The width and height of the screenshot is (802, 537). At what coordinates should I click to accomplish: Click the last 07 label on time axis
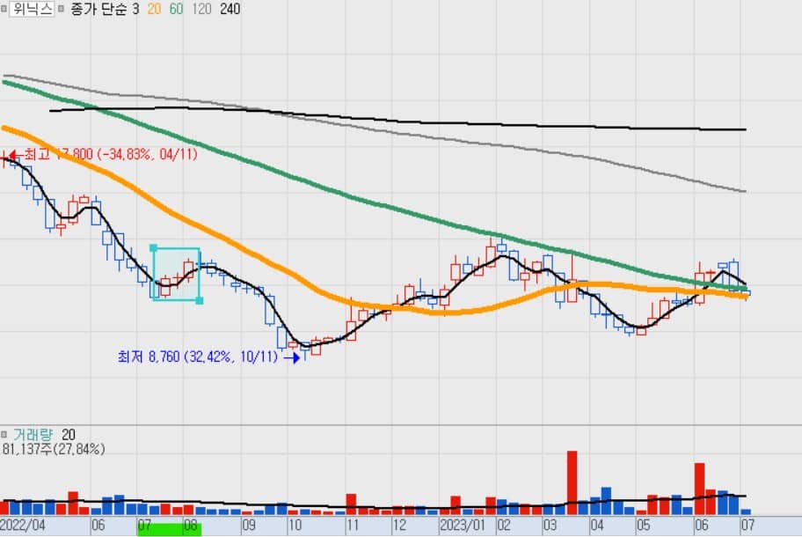747,526
